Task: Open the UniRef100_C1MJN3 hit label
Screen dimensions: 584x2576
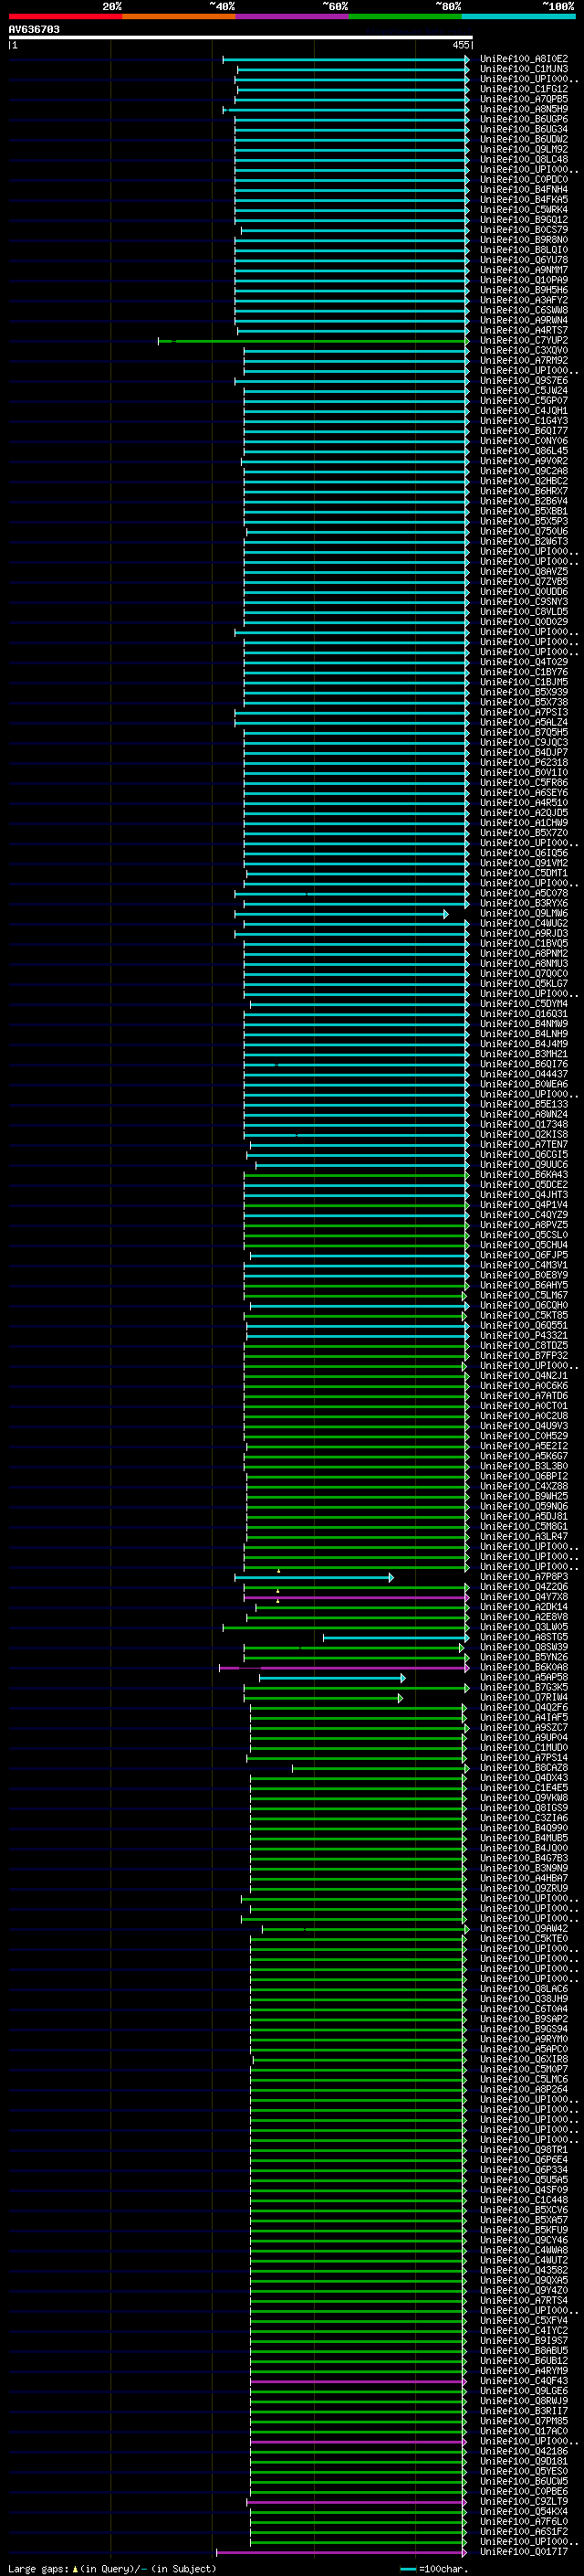Action: point(524,69)
